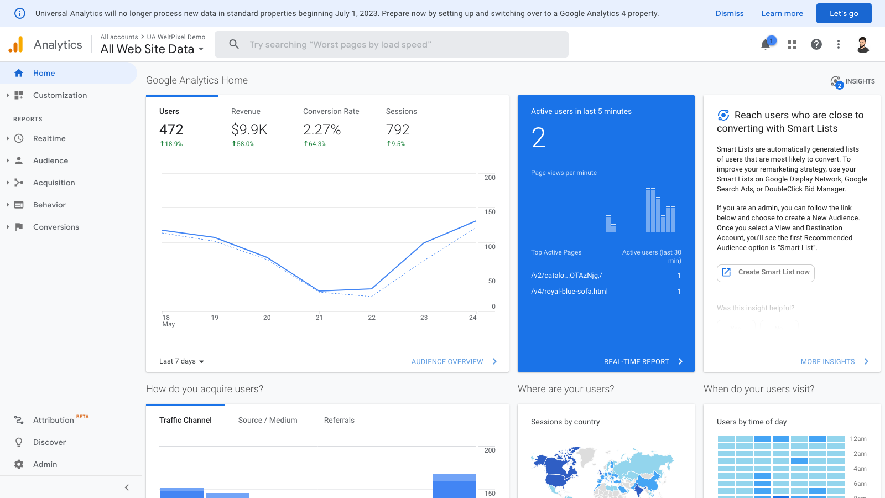Click the All accounts breadcrumb

[119, 37]
